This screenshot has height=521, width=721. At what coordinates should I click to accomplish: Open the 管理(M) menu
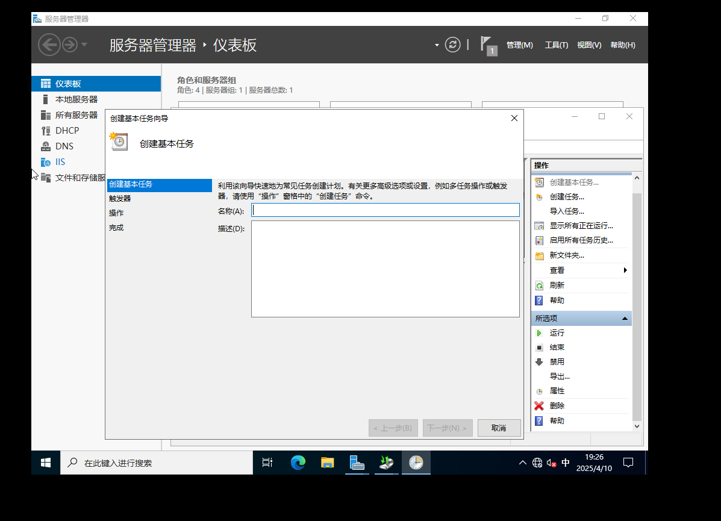click(x=520, y=45)
